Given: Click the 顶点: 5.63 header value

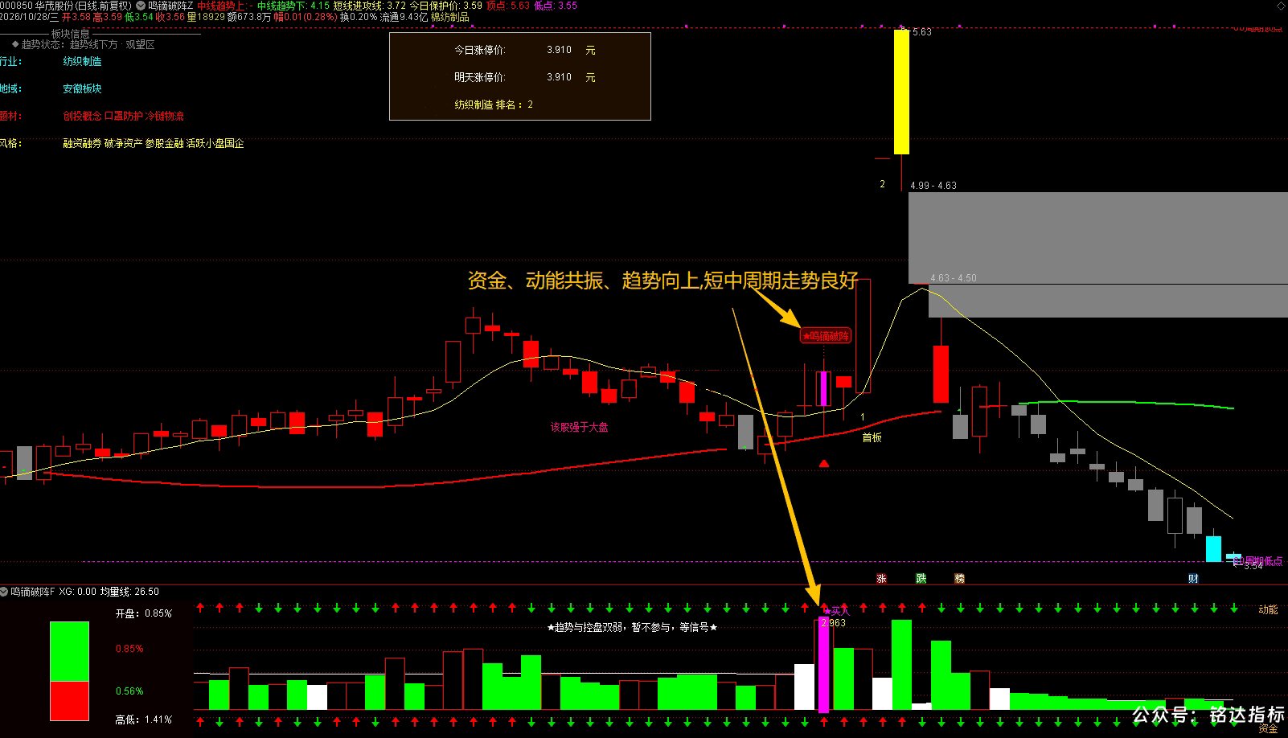Looking at the screenshot, I should tap(508, 6).
